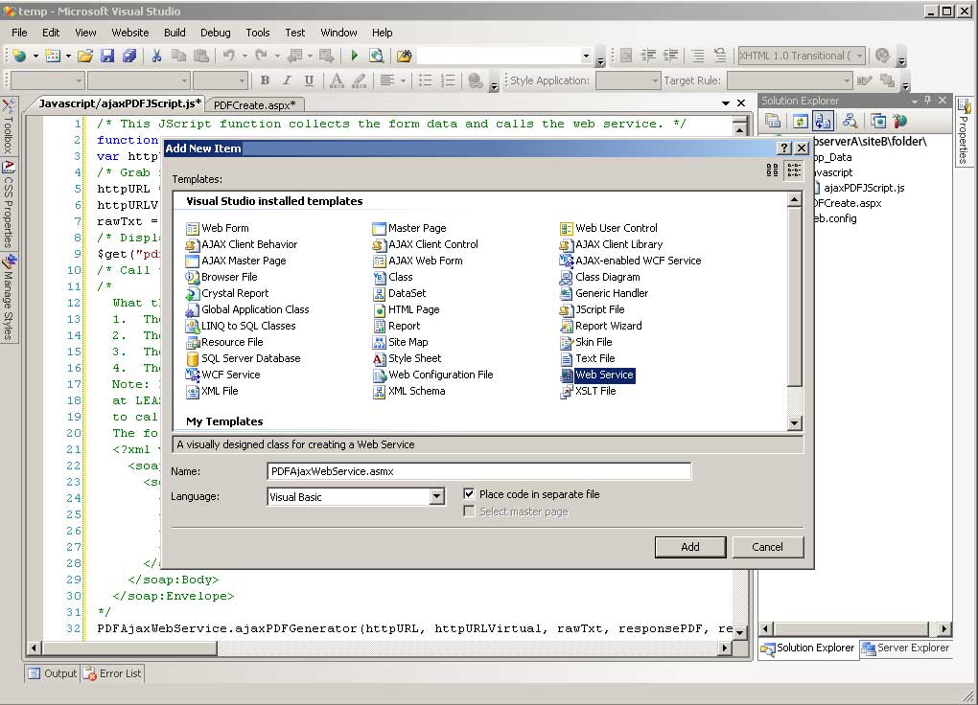Screen dimensions: 978x705
Task: Switch templates to large icons view
Action: 772,171
